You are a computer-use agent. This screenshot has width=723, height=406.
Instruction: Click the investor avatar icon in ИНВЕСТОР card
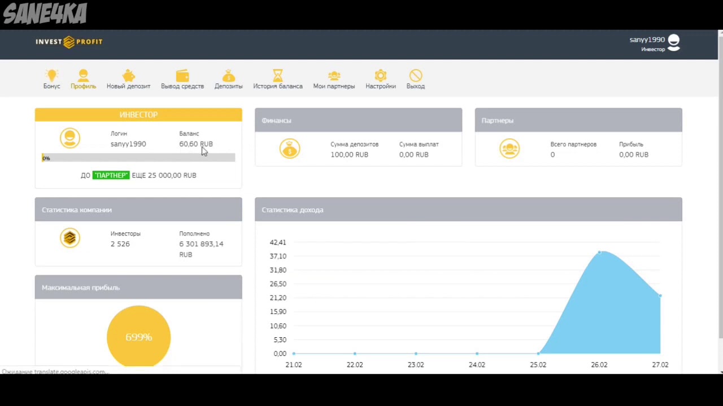70,138
